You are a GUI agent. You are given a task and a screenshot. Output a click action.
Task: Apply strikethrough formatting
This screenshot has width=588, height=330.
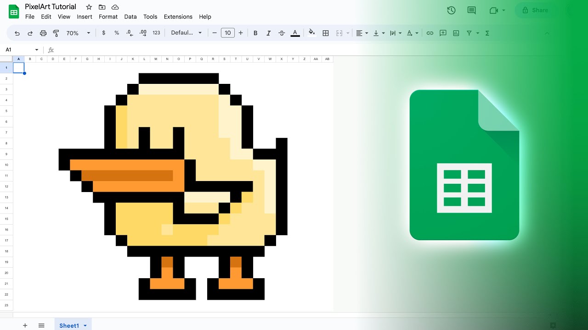click(x=281, y=33)
